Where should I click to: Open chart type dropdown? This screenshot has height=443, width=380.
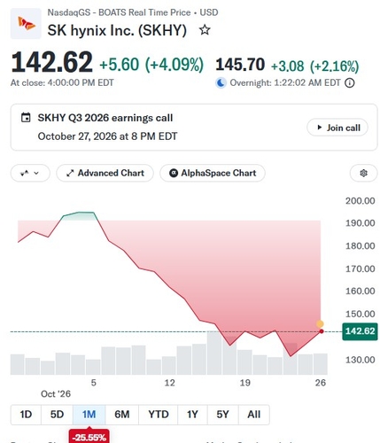30,173
